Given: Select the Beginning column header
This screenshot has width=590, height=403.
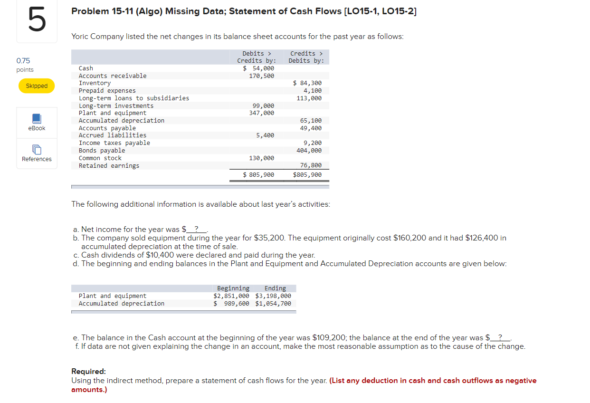Looking at the screenshot, I should 233,288.
